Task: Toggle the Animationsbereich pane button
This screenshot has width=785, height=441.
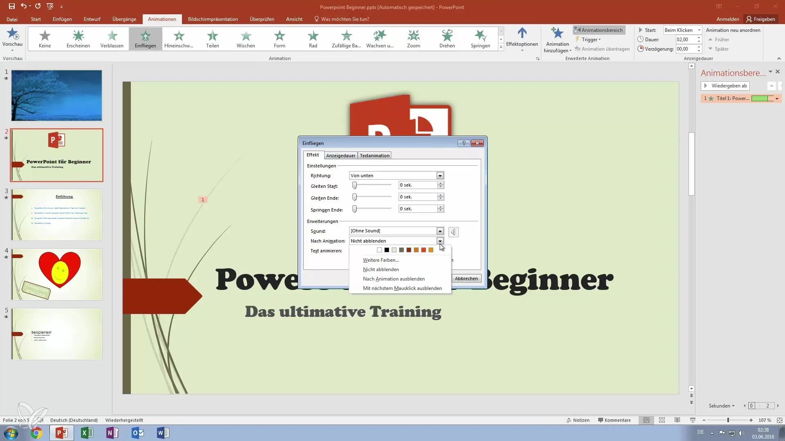Action: [599, 30]
